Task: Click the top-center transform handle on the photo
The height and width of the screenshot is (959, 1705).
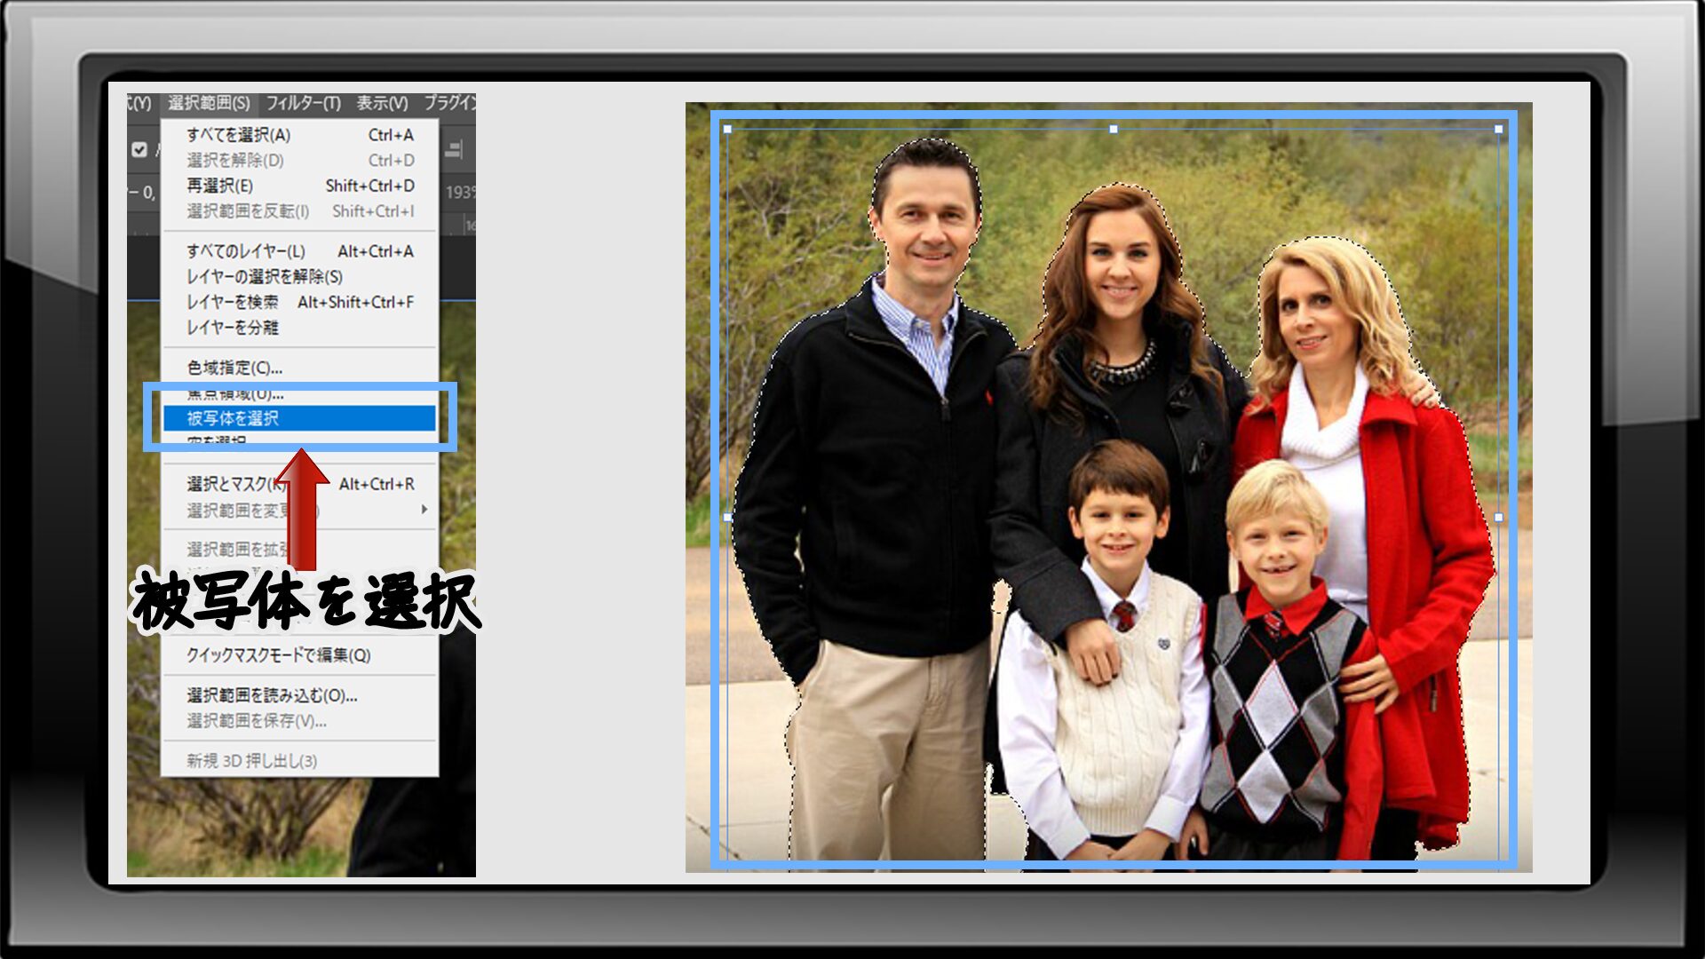Action: (1114, 130)
